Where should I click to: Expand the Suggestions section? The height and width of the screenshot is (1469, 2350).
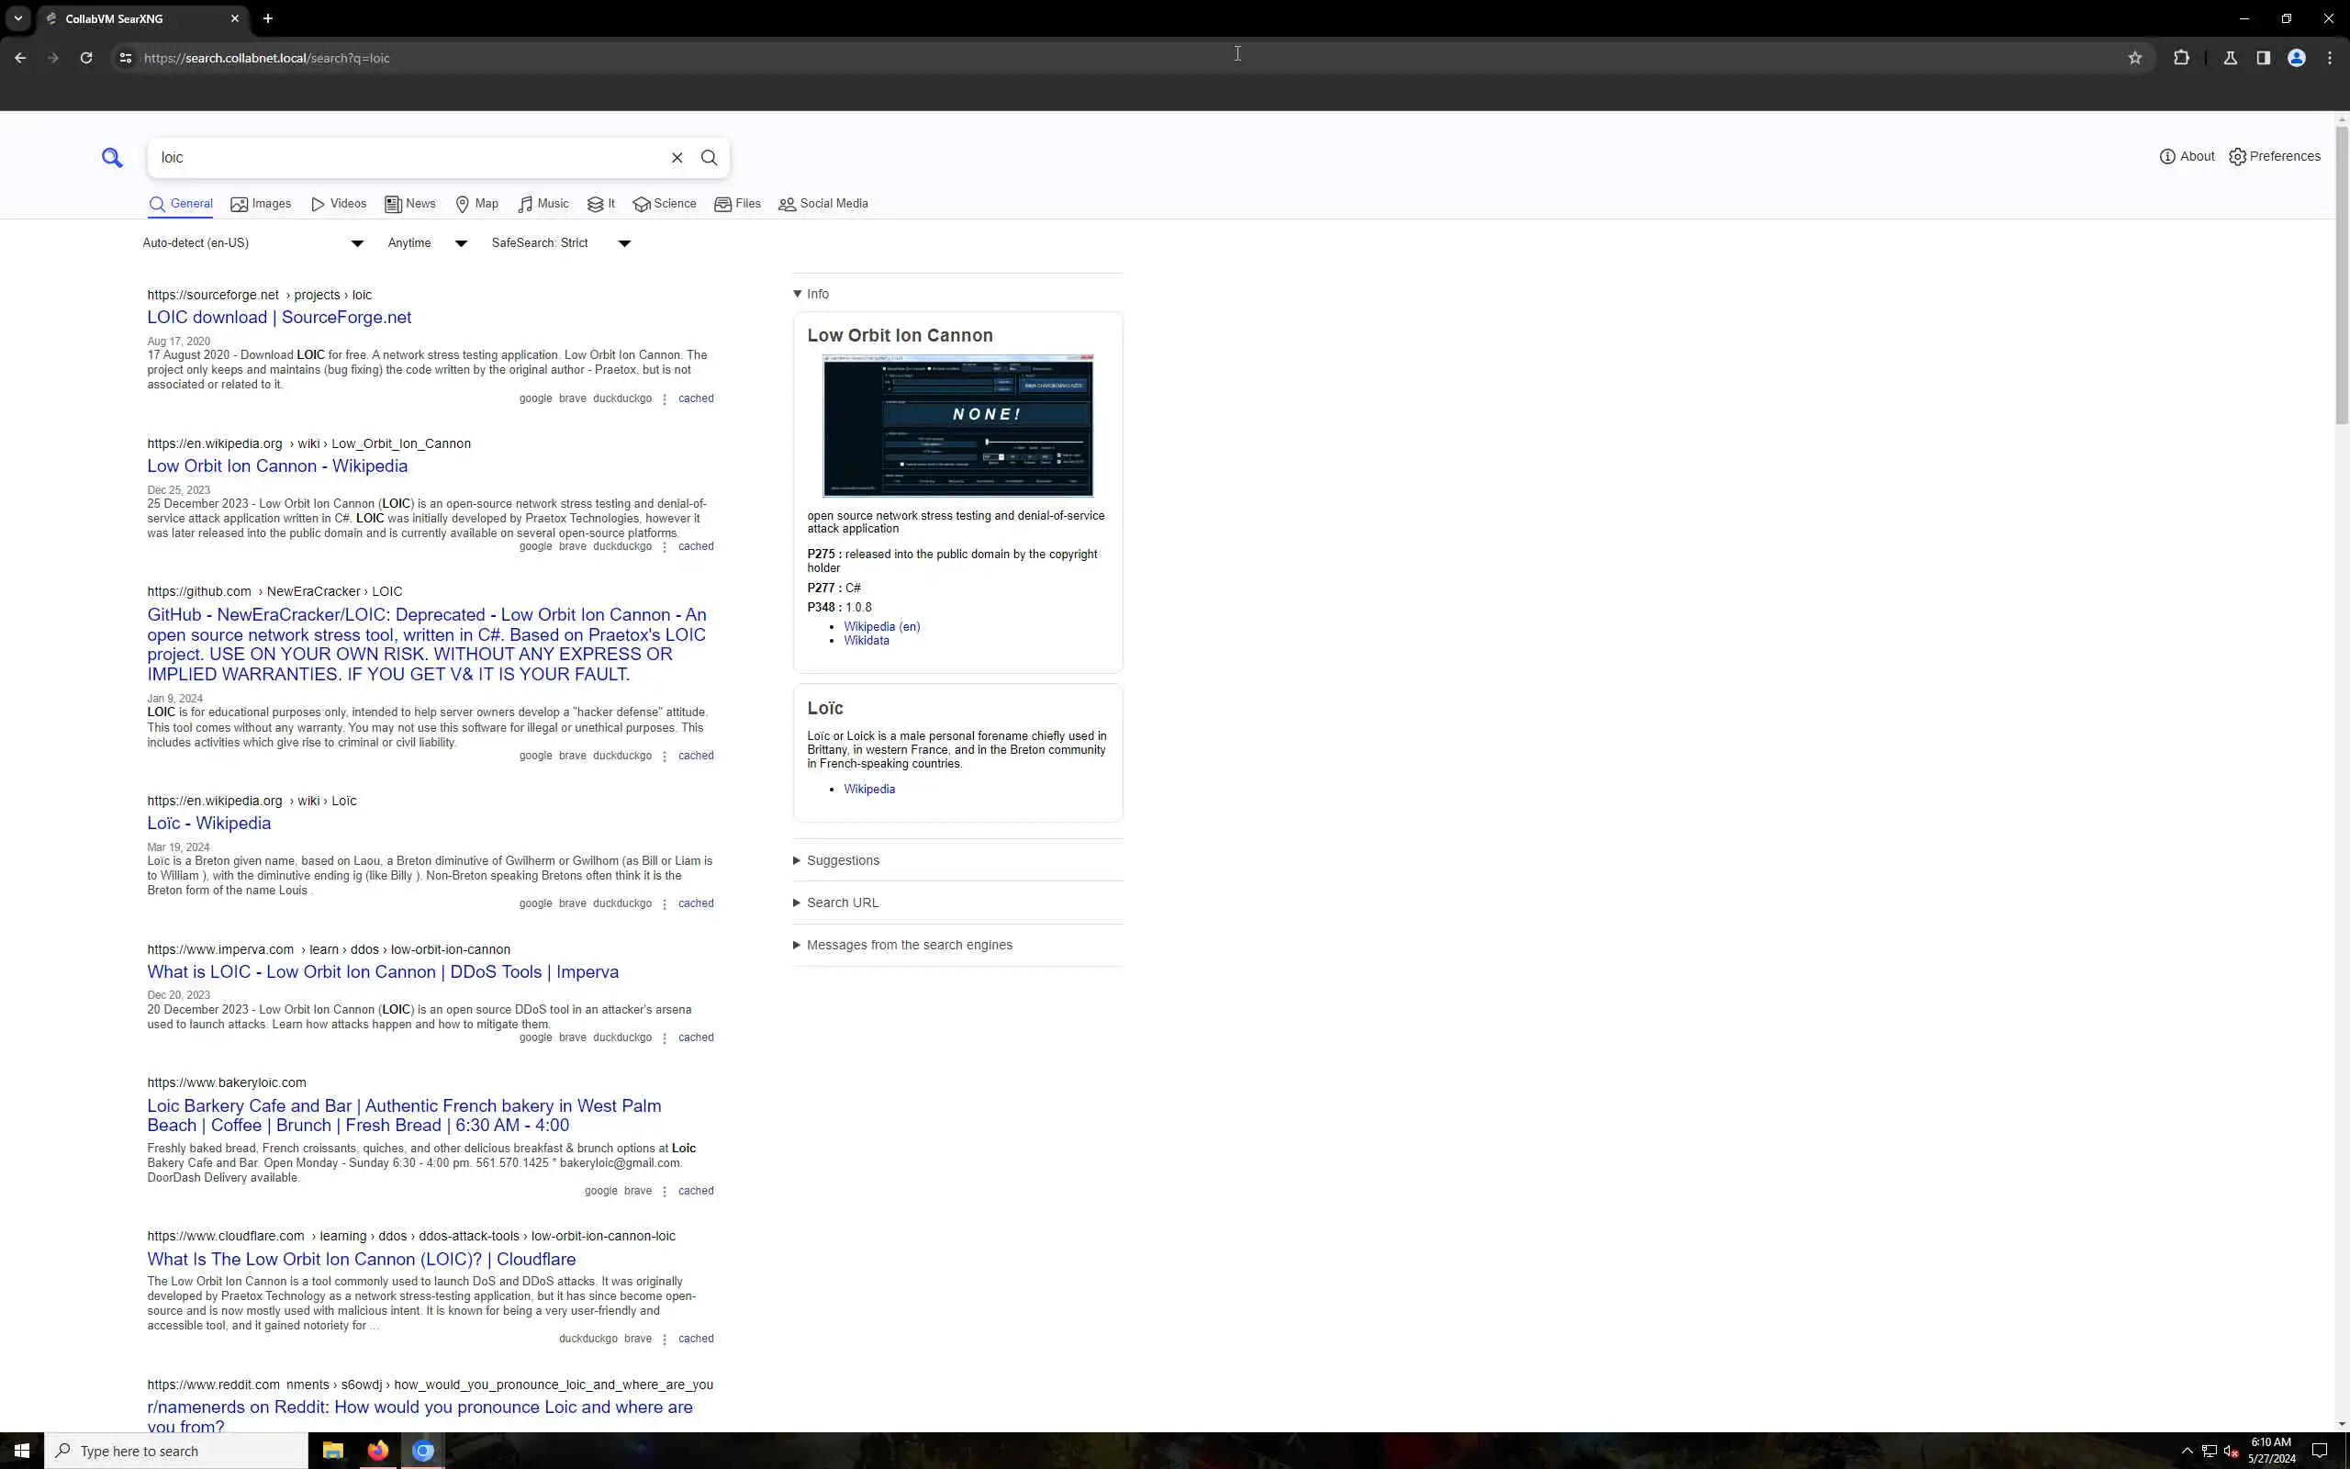click(x=841, y=861)
